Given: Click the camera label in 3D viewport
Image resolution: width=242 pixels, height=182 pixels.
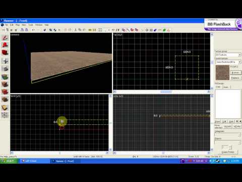Looking at the screenshot, I should (15, 34).
